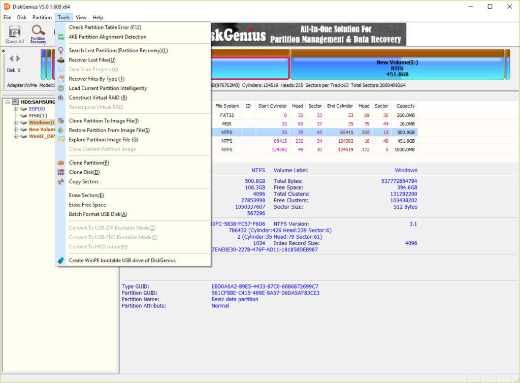520x383 pixels.
Task: Open the Partition Recovery toolbar icon
Action: [38, 35]
